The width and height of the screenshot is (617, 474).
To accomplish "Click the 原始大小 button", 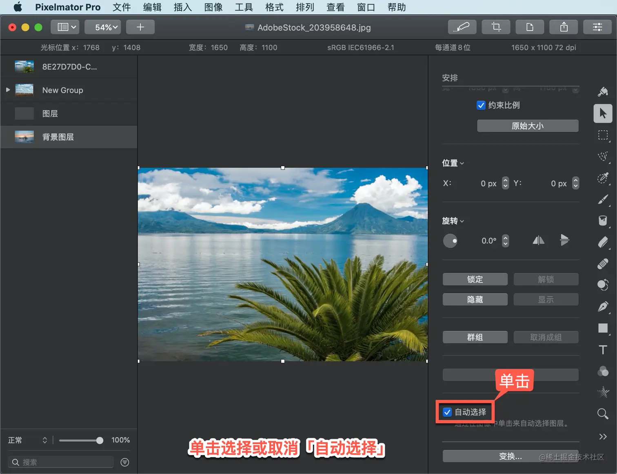I will pos(528,126).
